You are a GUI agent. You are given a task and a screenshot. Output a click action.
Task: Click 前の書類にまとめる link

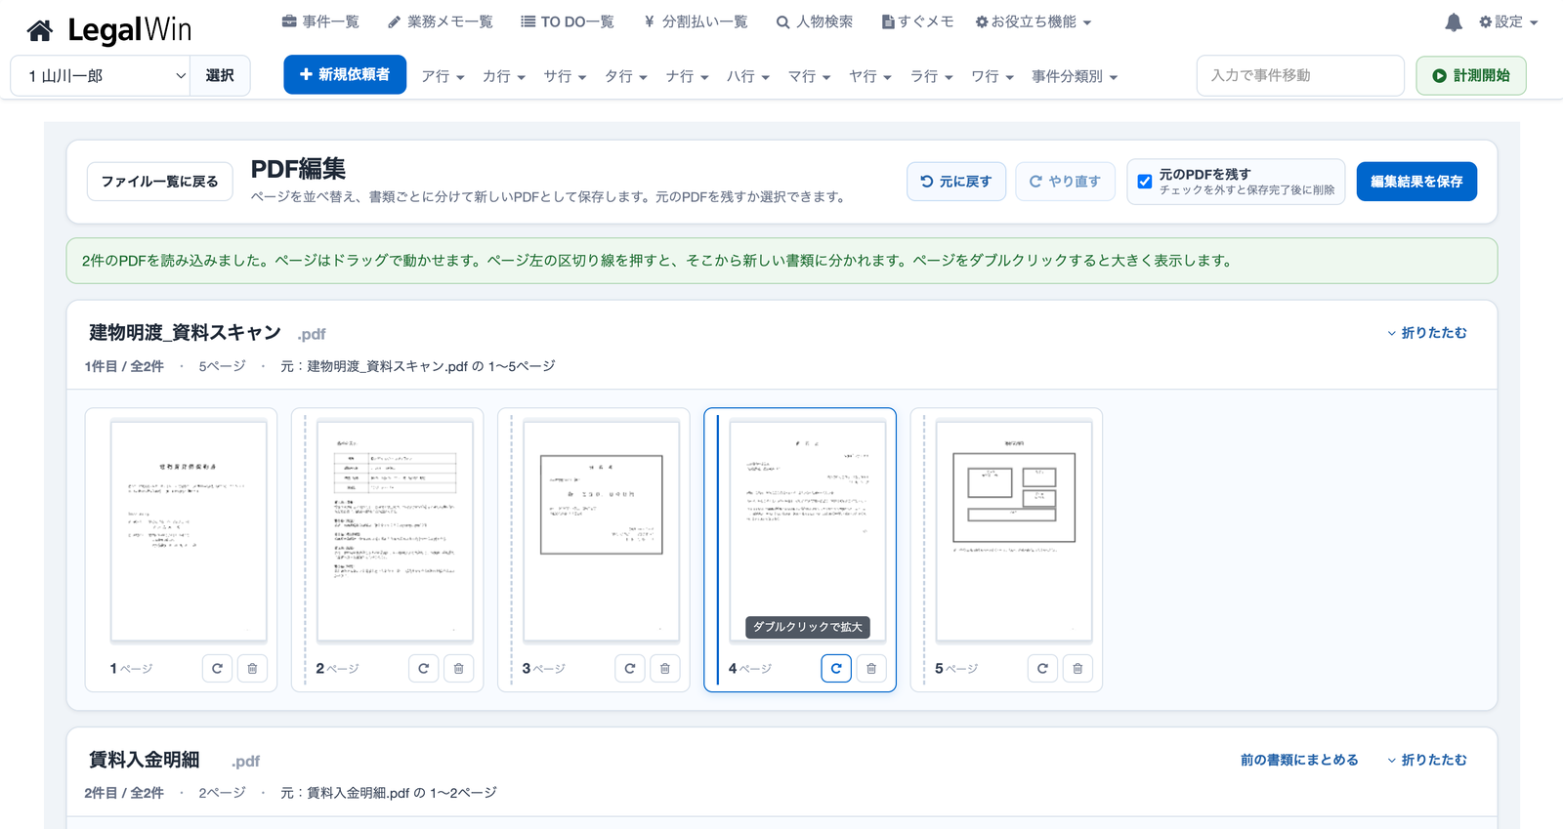pyautogui.click(x=1299, y=760)
